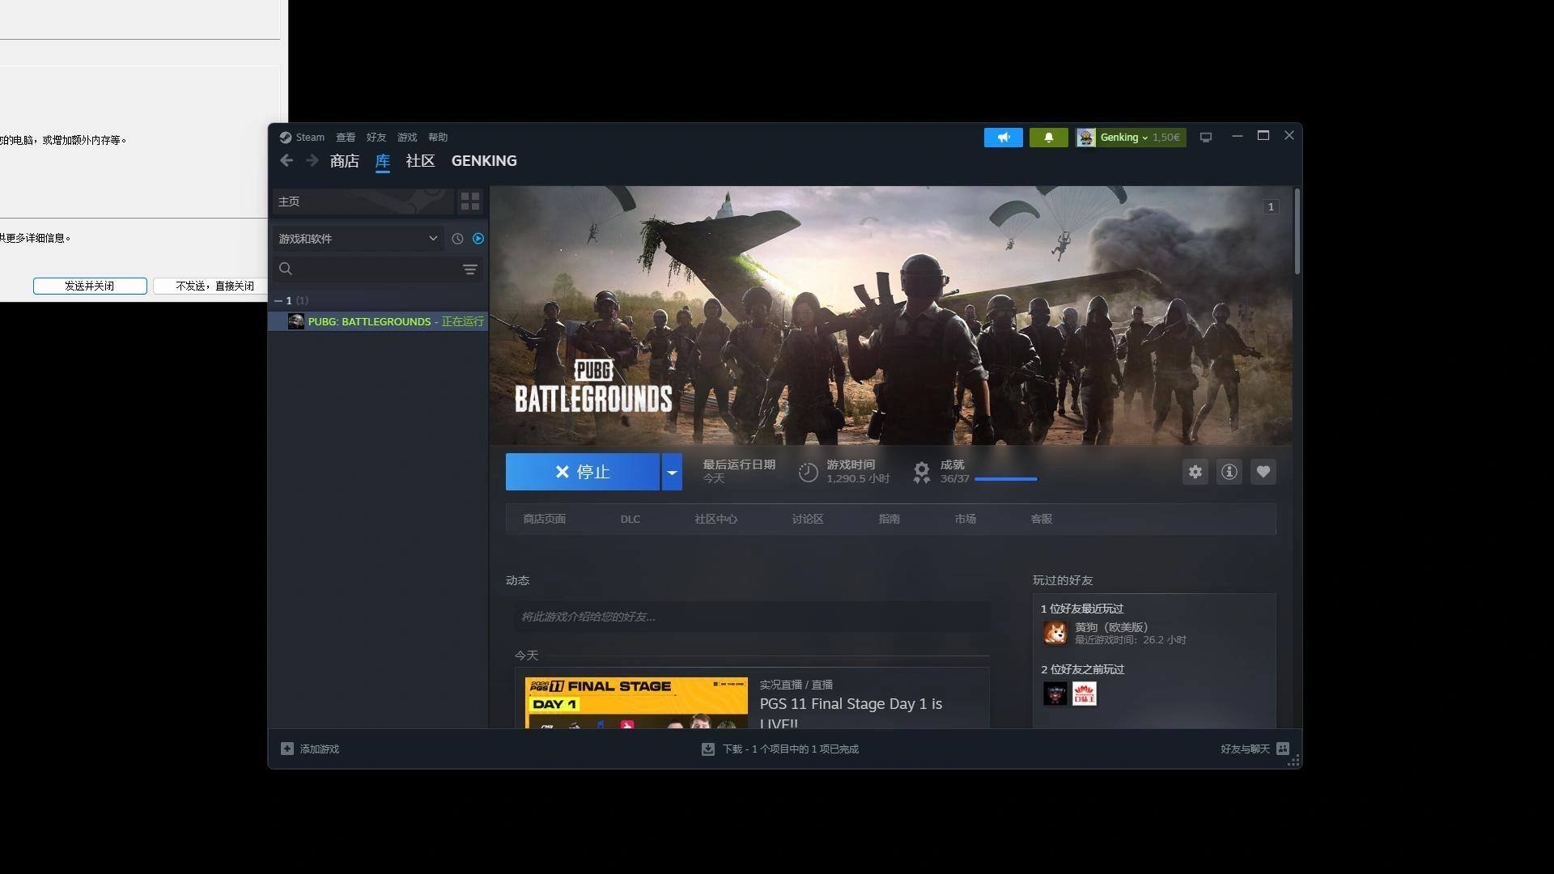Click the achievements icon beside 成就
This screenshot has width=1554, height=874.
921,472
